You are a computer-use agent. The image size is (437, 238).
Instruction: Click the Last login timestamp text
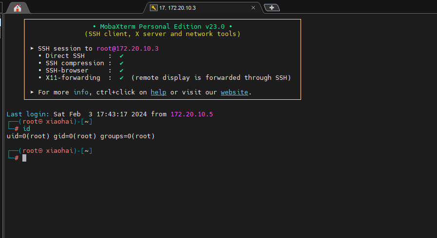click(x=100, y=114)
